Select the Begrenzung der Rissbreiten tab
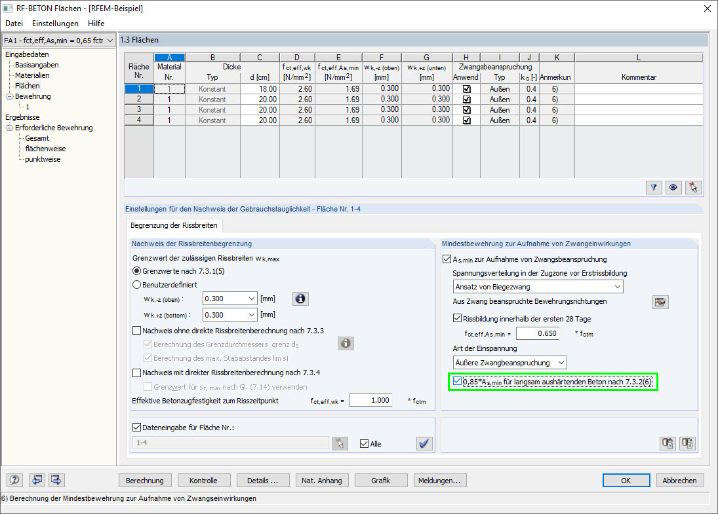718x514 pixels. (174, 225)
